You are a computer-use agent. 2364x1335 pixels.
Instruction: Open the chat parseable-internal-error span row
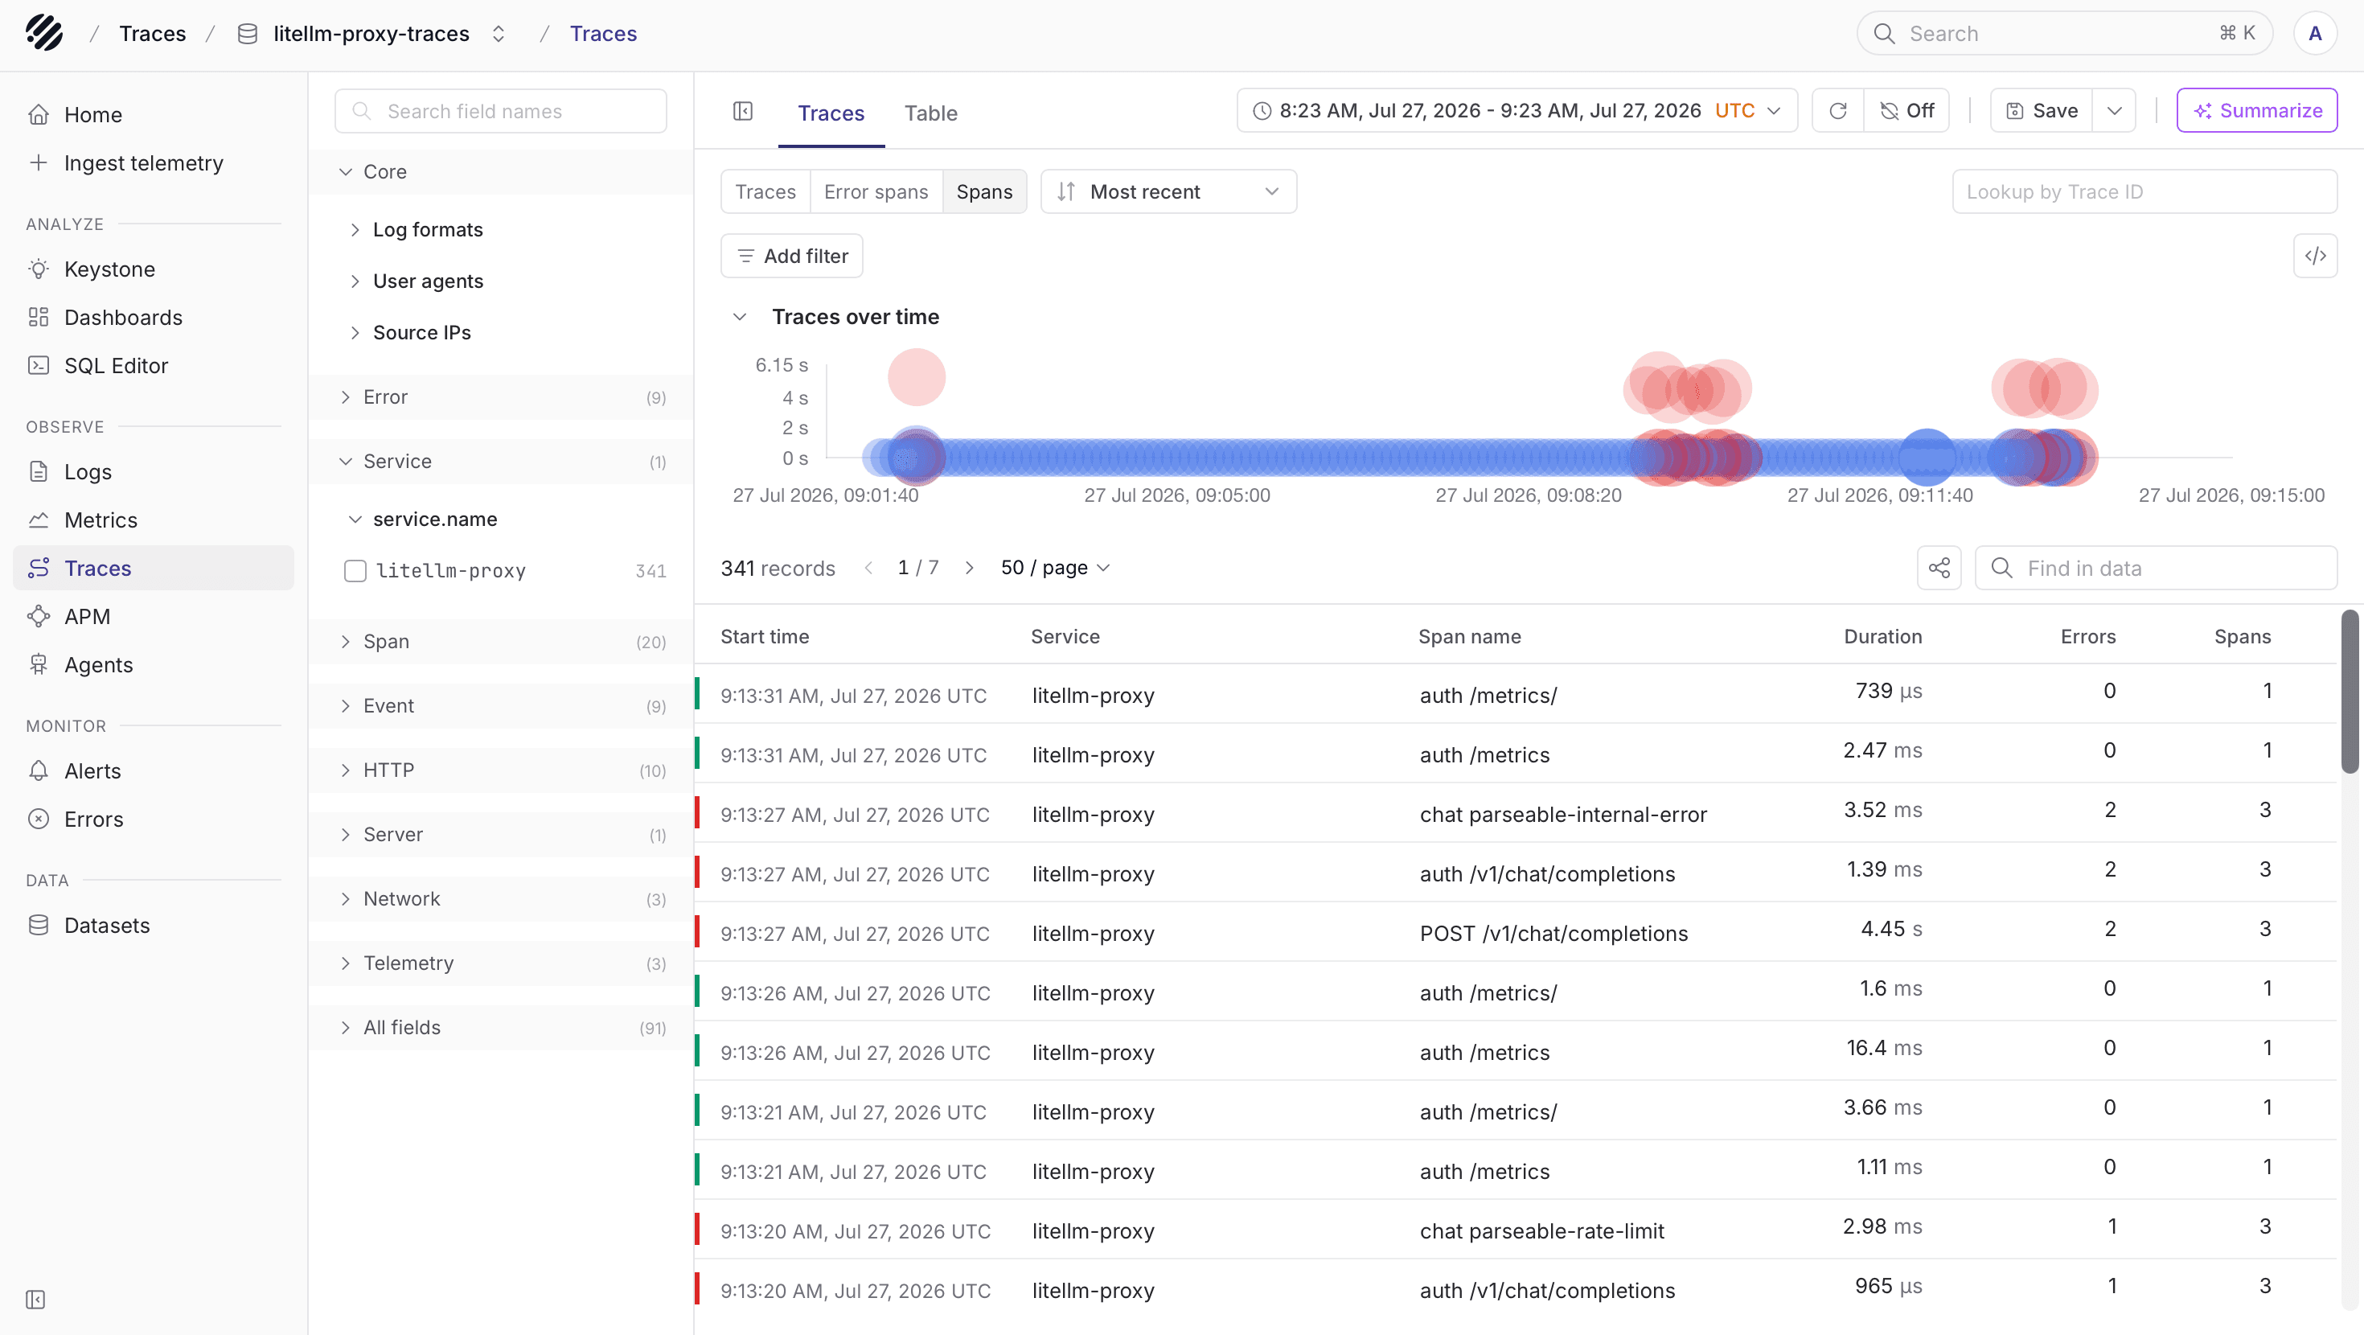1516,812
